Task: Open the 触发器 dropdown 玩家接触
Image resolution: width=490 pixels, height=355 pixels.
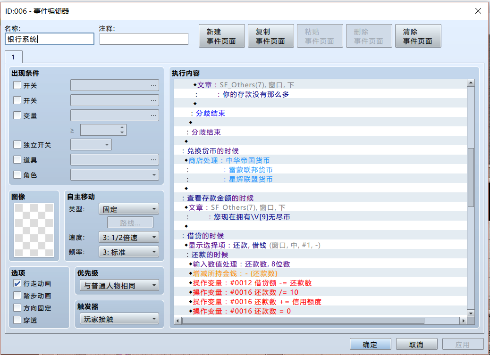Action: click(x=119, y=319)
